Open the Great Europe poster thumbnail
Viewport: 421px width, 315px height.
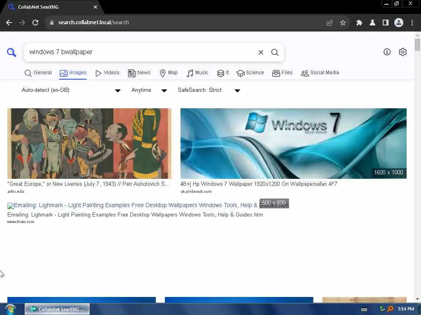pos(89,143)
